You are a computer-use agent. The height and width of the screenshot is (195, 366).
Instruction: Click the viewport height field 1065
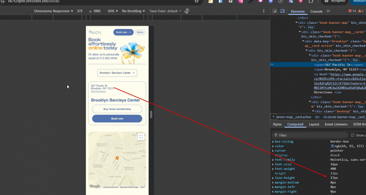(97, 11)
